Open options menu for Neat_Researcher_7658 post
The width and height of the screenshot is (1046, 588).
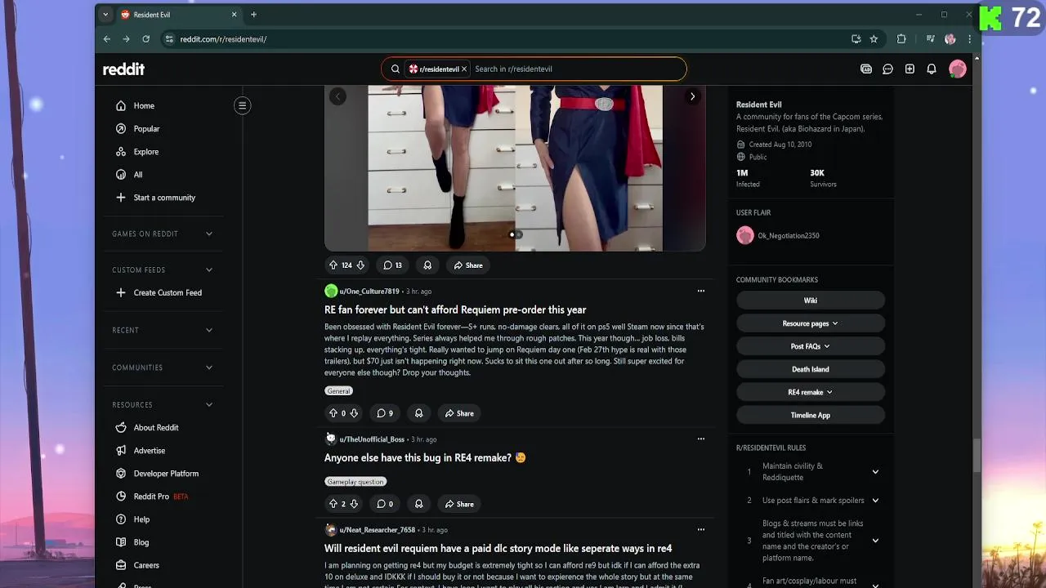click(700, 529)
